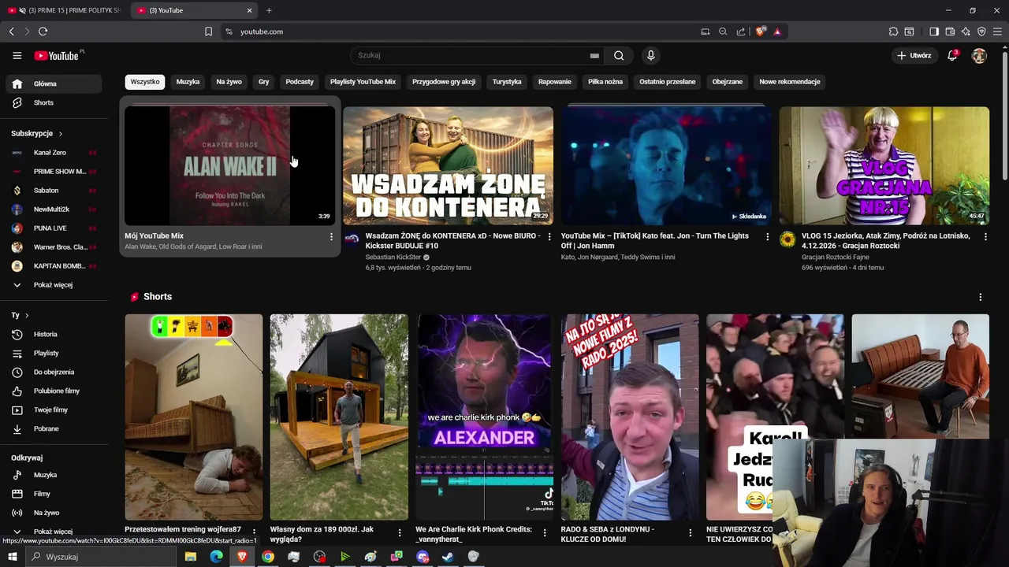Open Shorts section three-dot menu
The height and width of the screenshot is (567, 1009).
(981, 297)
